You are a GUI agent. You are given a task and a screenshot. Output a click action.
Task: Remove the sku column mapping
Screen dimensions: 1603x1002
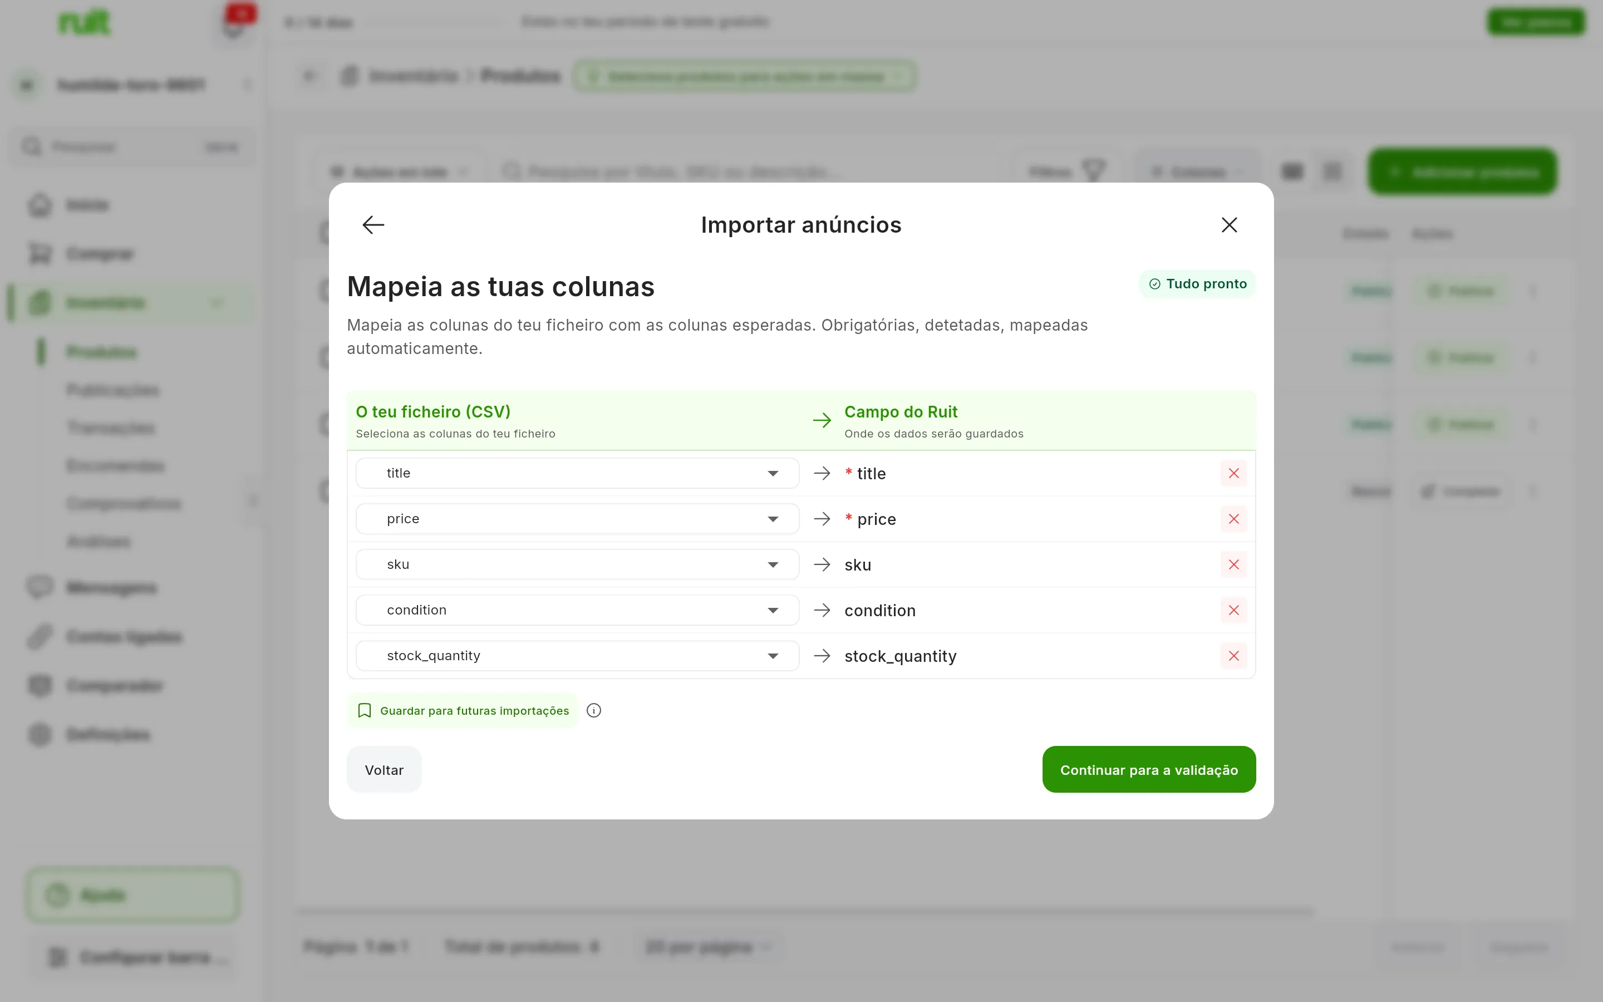(1233, 564)
